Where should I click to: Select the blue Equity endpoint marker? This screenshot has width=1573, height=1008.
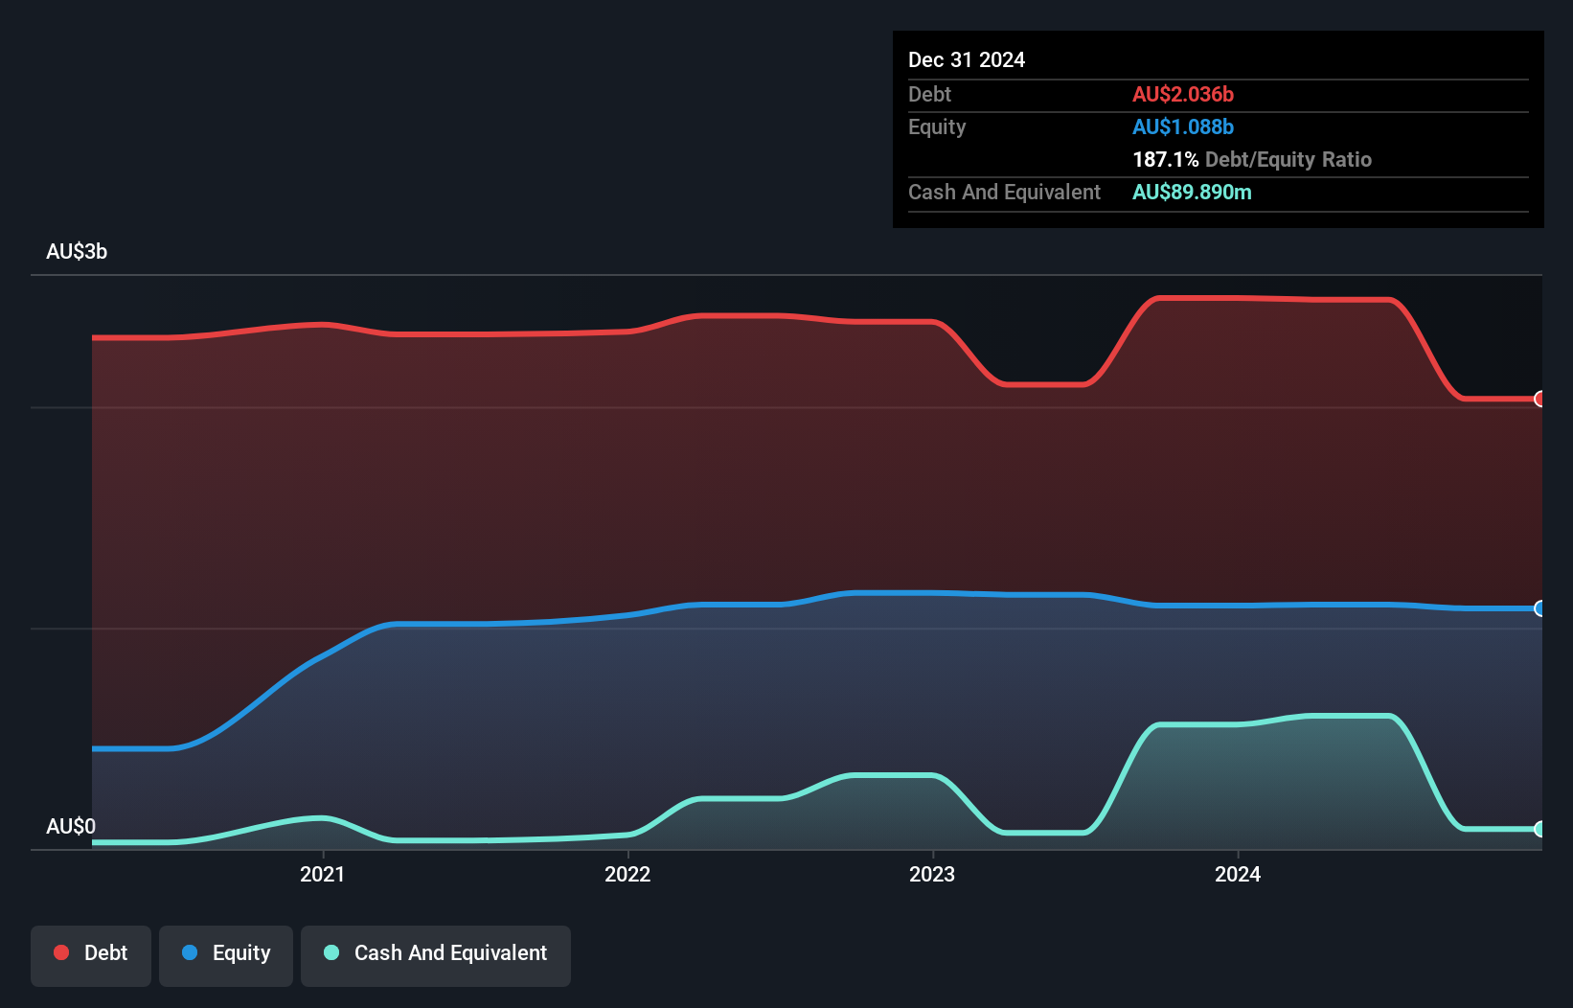tap(1539, 608)
